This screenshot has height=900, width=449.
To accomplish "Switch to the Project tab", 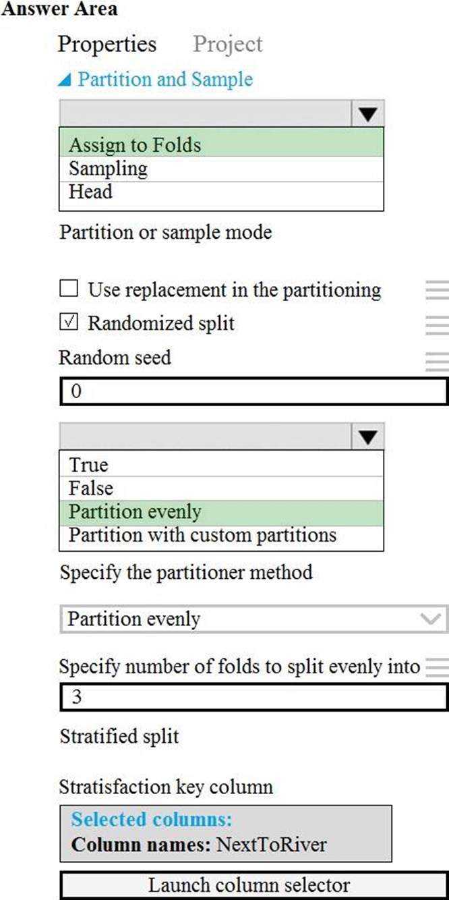I will 227,45.
